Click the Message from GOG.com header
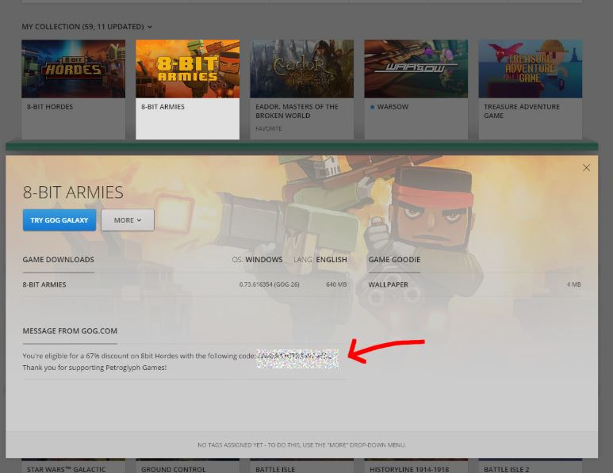The width and height of the screenshot is (613, 473). tap(70, 331)
